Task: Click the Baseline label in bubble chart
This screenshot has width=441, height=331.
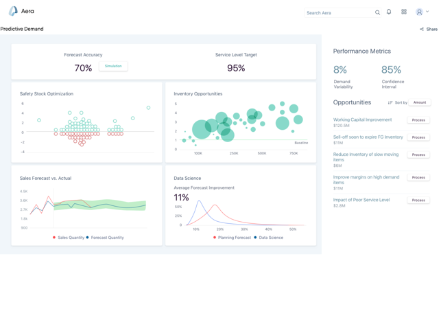Action: tap(301, 143)
